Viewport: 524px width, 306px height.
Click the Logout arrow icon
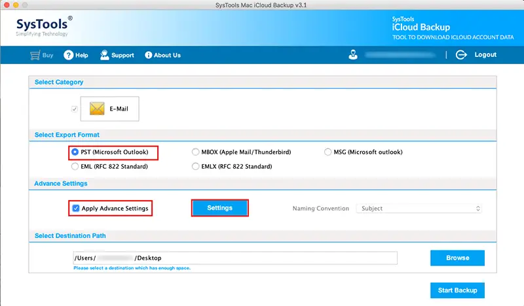[461, 55]
